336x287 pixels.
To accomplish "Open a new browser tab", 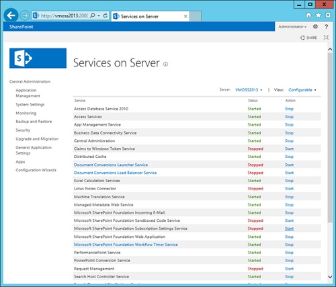I will (196, 16).
